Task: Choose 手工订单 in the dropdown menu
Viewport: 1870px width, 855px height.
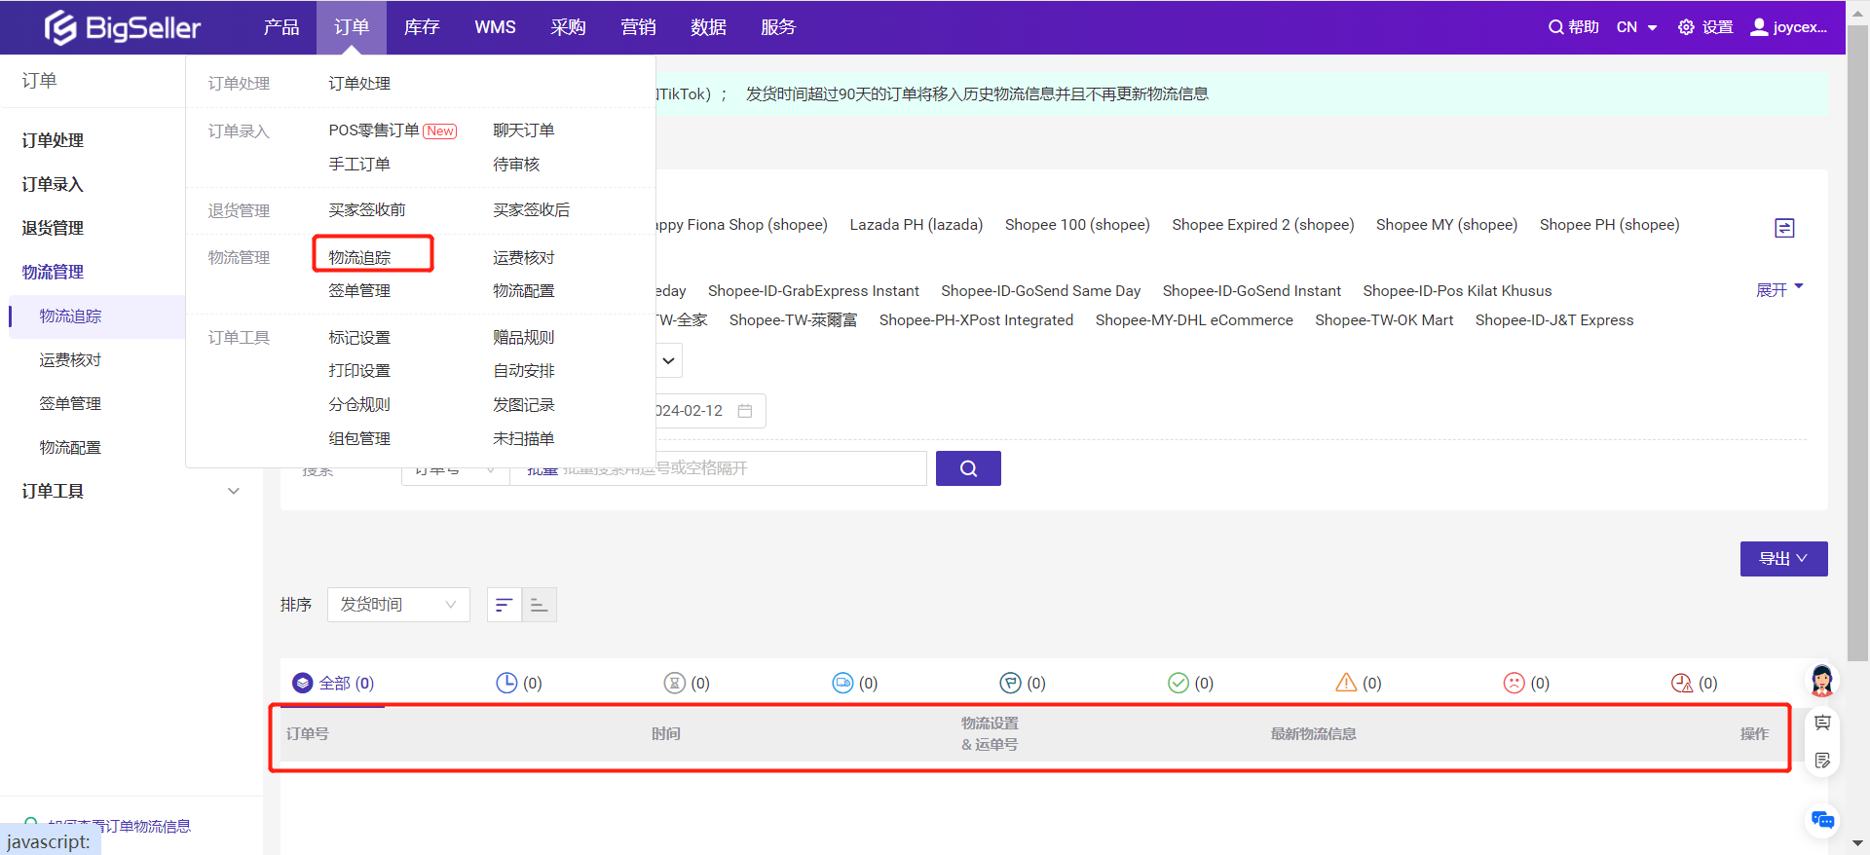Action: tap(359, 164)
